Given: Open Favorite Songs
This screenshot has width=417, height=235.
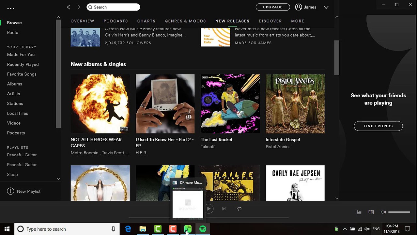Looking at the screenshot, I should [x=22, y=74].
